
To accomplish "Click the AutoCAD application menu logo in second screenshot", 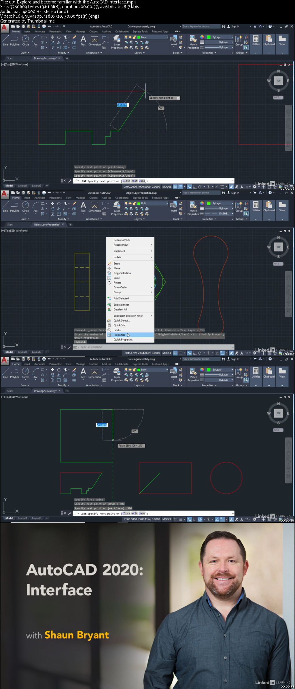I will [5, 194].
